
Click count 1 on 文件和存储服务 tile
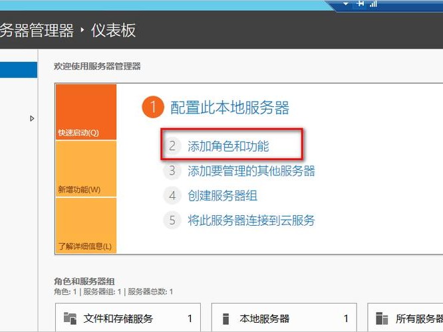pos(190,319)
